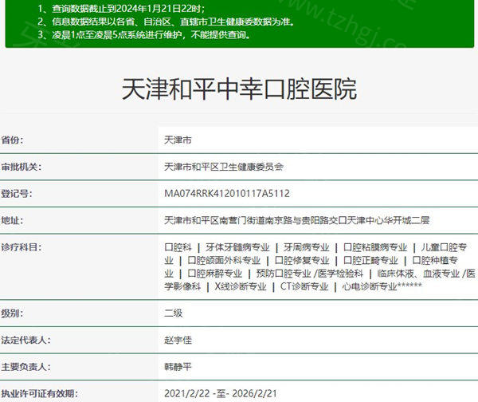Select the name 韩静平
478x402 pixels.
click(178, 367)
